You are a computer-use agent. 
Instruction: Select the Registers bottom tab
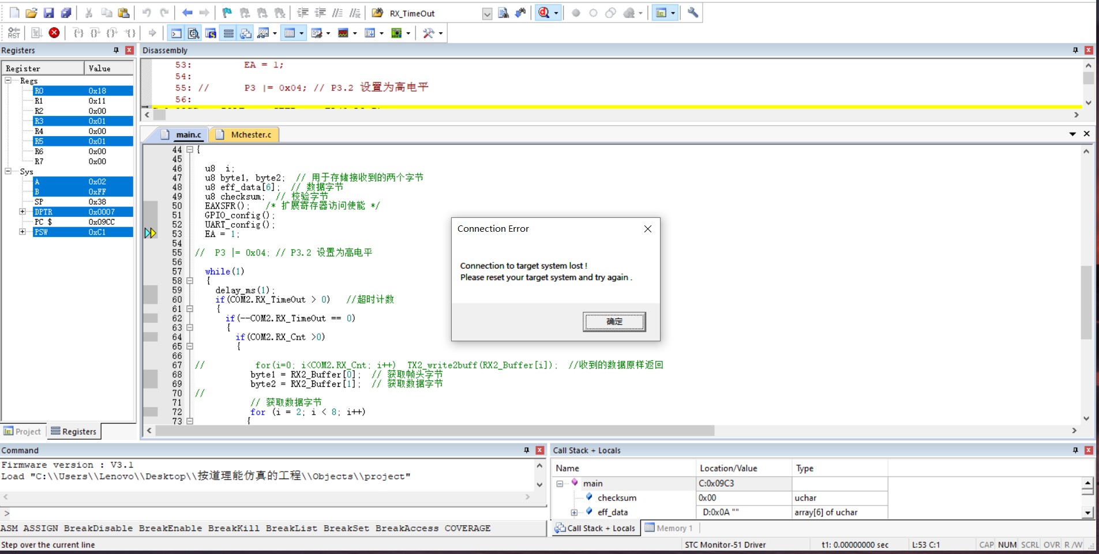74,432
